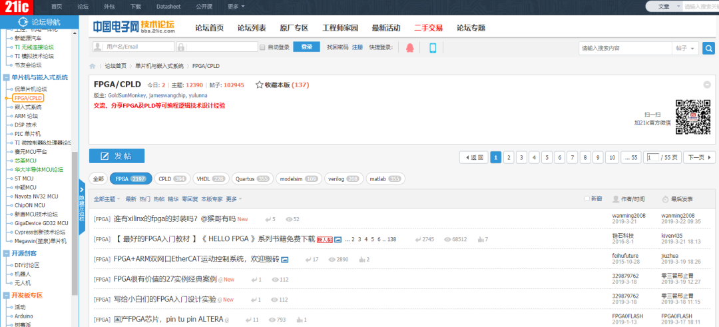The height and width of the screenshot is (327, 719).
Task: Open the 原厂专区 menu
Action: 294,27
